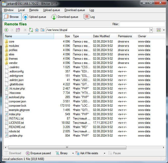The image size is (168, 163).
Task: Click the Back navigation arrow icon
Action: coord(6,30)
